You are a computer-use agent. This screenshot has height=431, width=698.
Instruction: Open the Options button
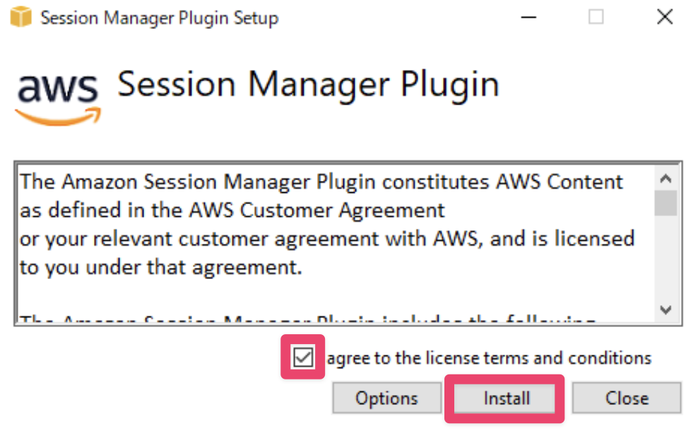[386, 398]
